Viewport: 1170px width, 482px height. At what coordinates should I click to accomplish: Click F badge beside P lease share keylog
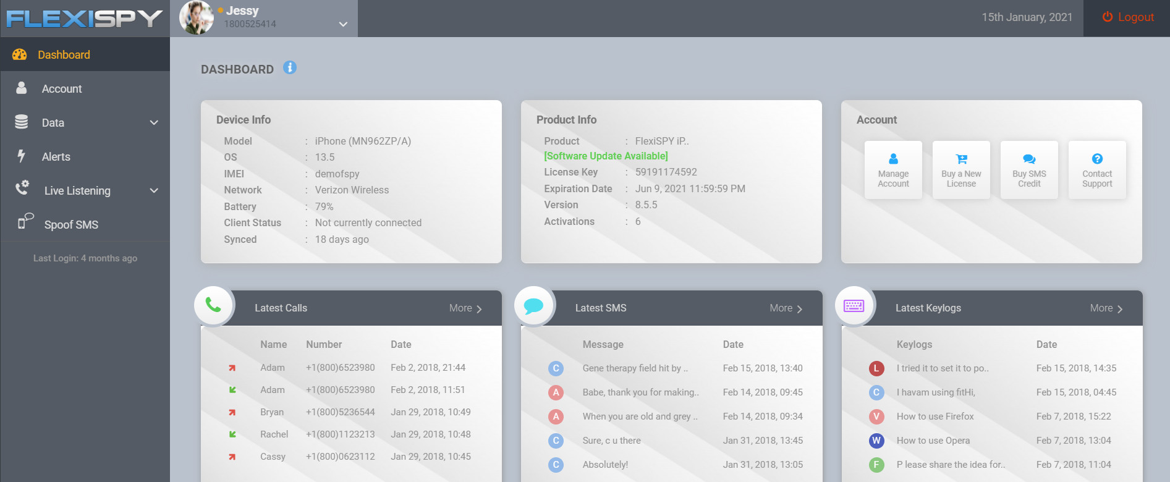coord(876,465)
